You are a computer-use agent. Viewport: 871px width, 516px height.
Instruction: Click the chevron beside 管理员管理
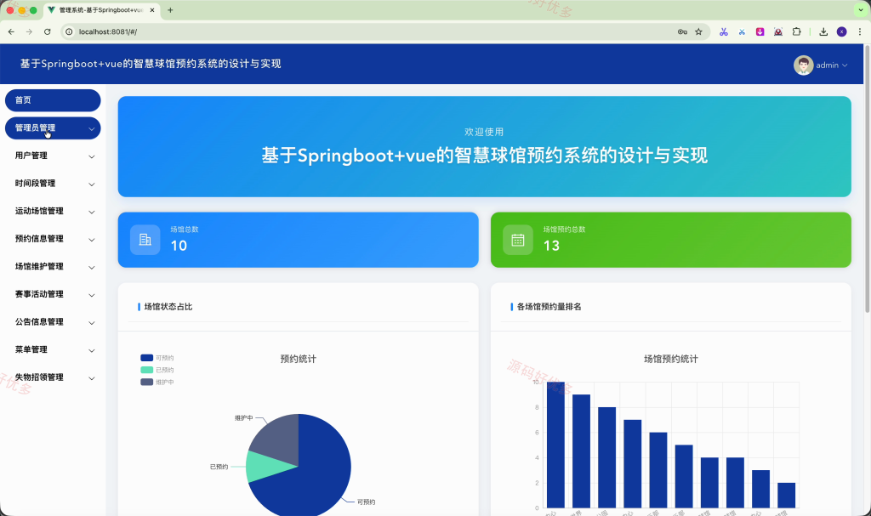[x=92, y=129]
